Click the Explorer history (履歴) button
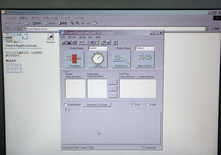The width and height of the screenshot is (221, 155). 63,23
